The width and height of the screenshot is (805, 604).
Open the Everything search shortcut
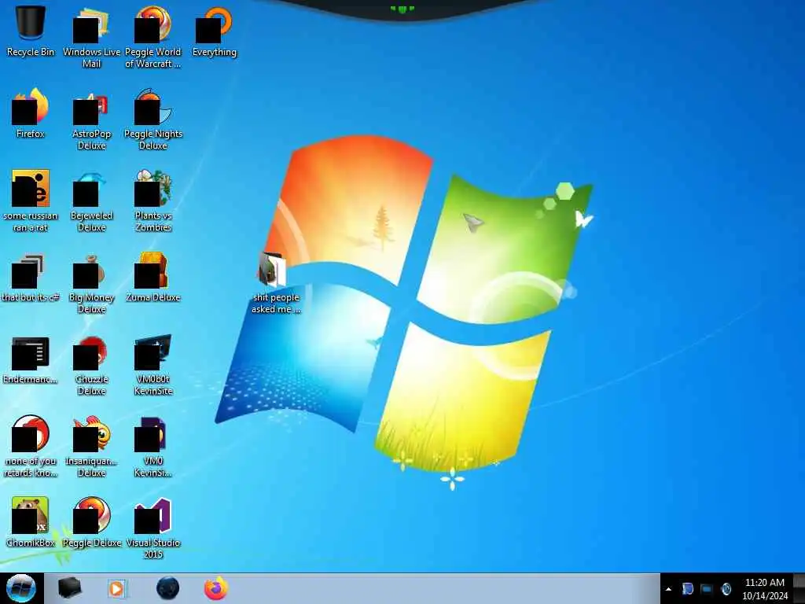(x=214, y=31)
